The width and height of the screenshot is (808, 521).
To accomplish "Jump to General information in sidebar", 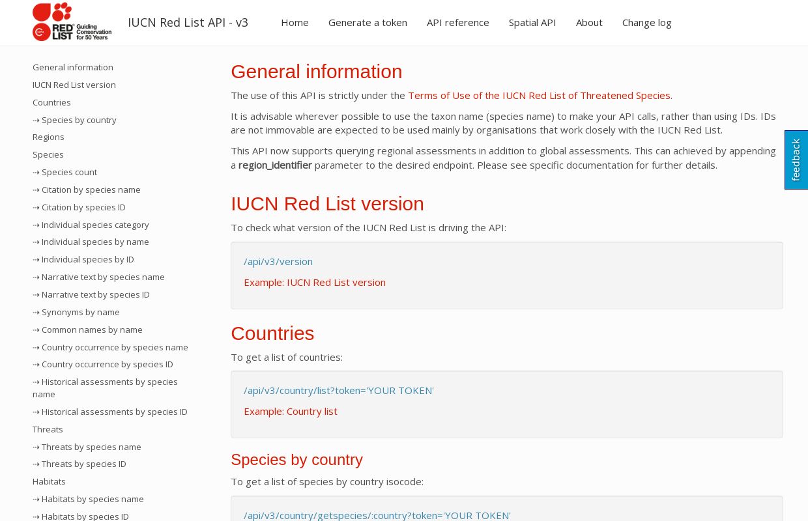I will (x=73, y=67).
